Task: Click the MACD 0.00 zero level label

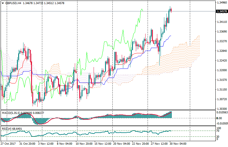Action: (x=219, y=118)
